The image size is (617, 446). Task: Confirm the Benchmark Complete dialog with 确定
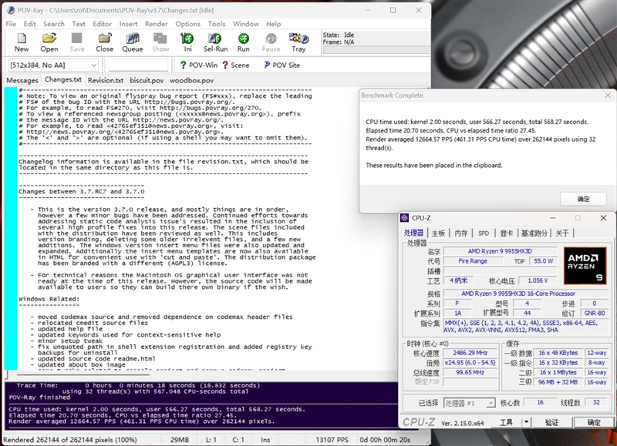(582, 199)
